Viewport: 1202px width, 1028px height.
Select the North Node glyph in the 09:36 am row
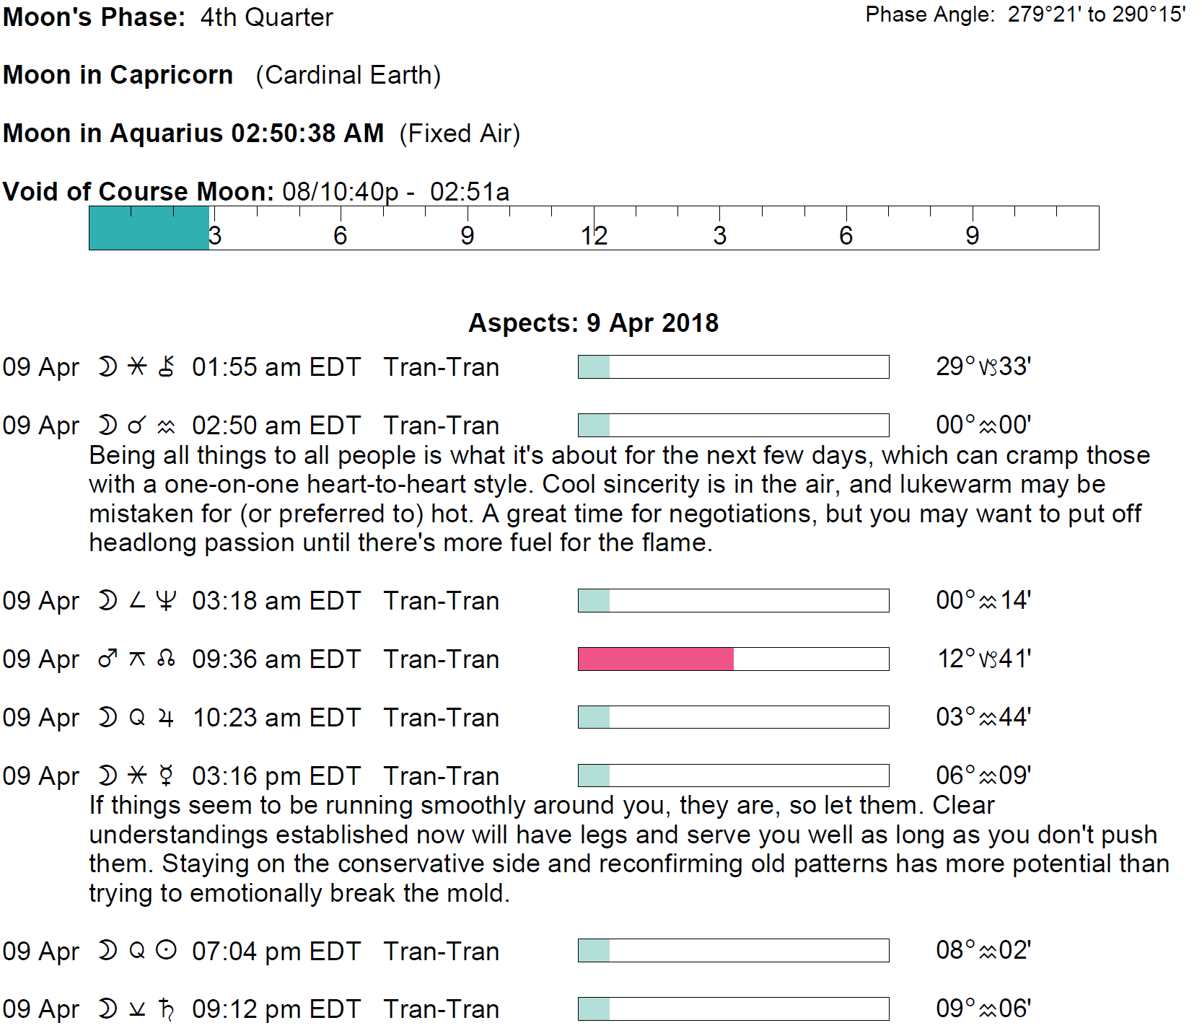(166, 659)
